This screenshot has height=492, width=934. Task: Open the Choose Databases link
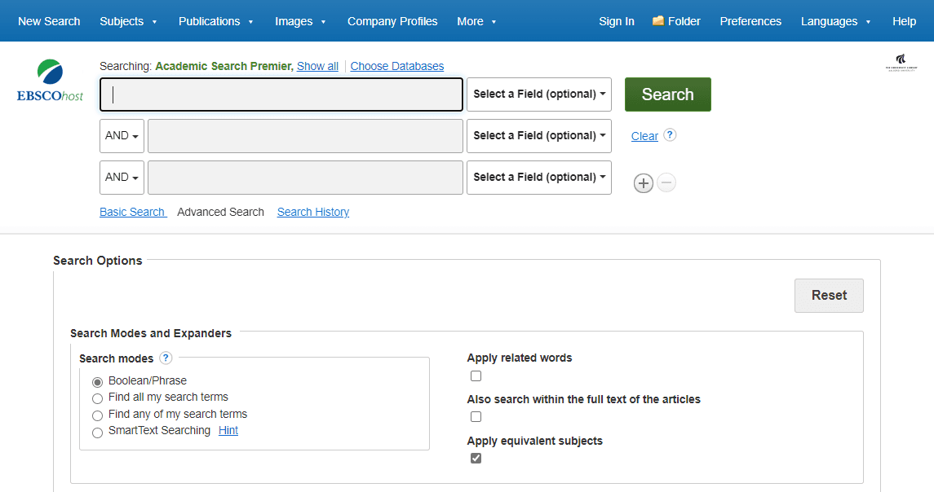(x=397, y=66)
